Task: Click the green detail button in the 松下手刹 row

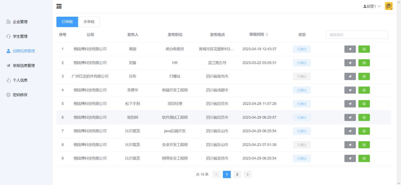Action: pos(364,104)
